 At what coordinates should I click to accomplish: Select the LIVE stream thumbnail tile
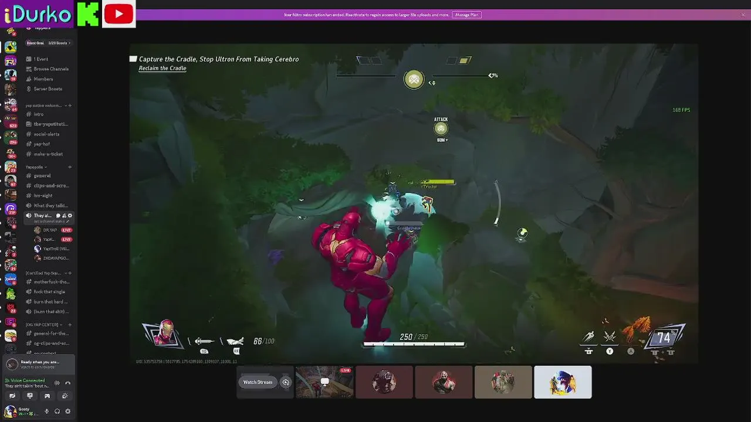(324, 382)
